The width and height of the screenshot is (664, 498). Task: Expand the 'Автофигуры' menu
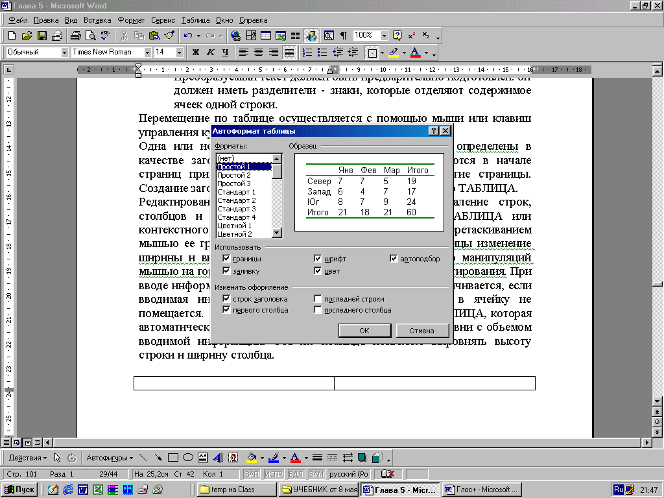pos(109,457)
